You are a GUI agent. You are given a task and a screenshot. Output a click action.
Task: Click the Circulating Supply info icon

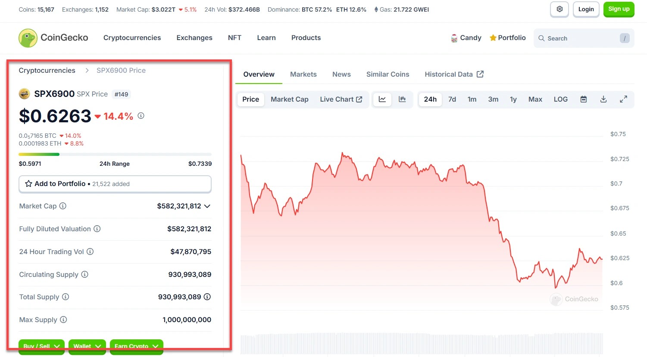(x=84, y=274)
